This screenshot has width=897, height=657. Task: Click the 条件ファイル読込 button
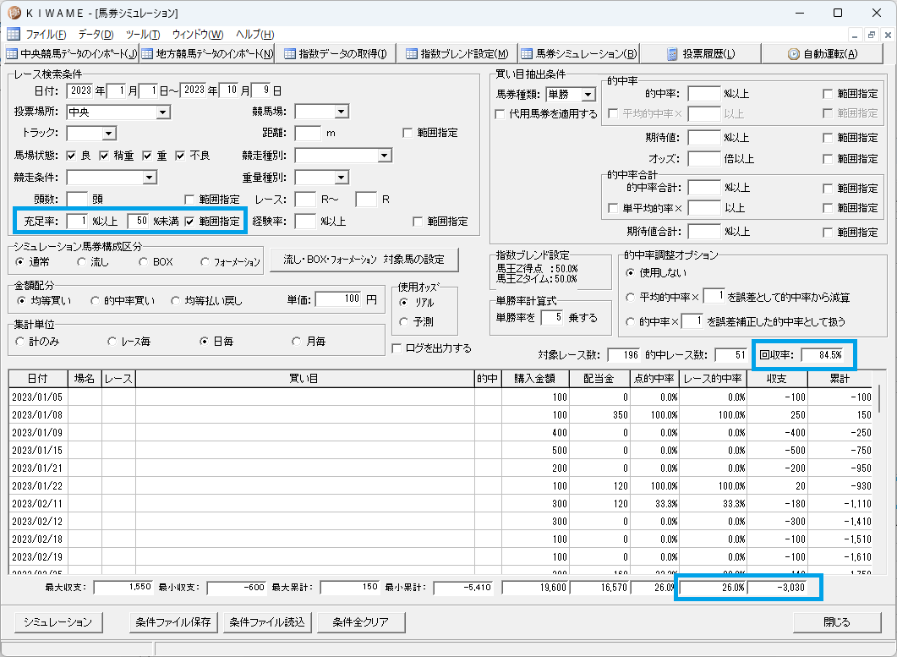pyautogui.click(x=267, y=622)
